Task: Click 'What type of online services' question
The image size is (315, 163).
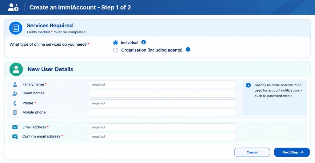Action: [x=48, y=44]
